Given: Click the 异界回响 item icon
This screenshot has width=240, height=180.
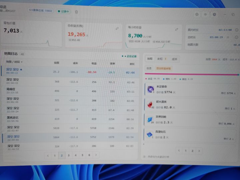Looking at the screenshot, I should coord(150,120).
